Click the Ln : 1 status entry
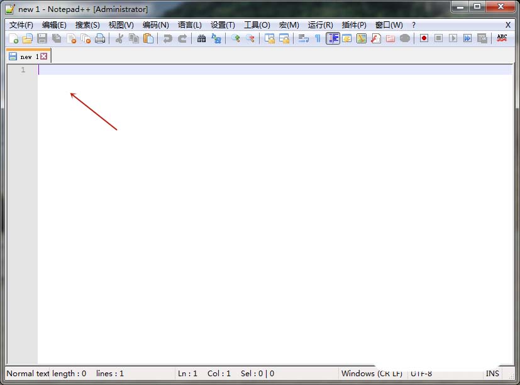This screenshot has height=385, width=520. (188, 374)
